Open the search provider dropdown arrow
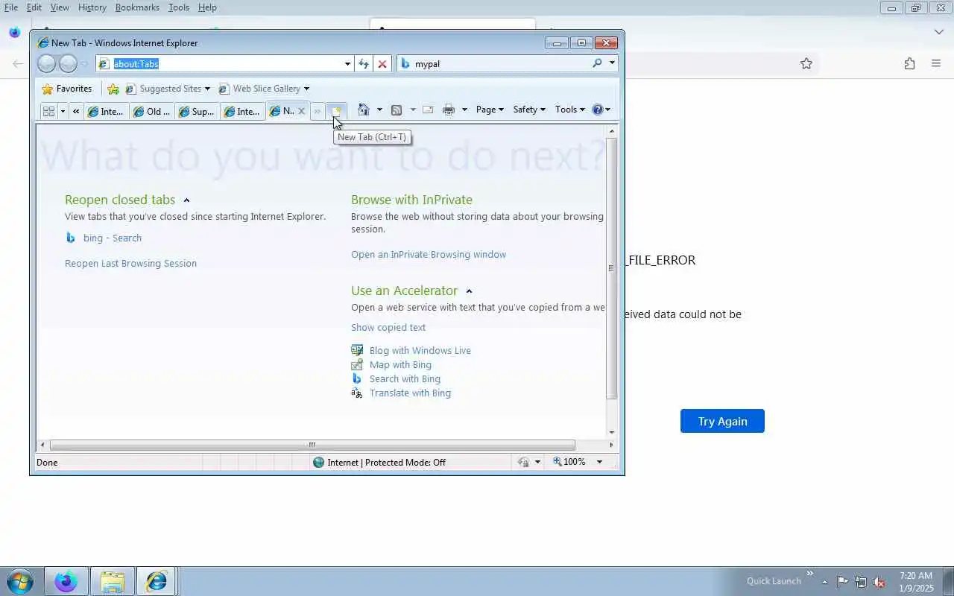This screenshot has width=954, height=596. (612, 63)
